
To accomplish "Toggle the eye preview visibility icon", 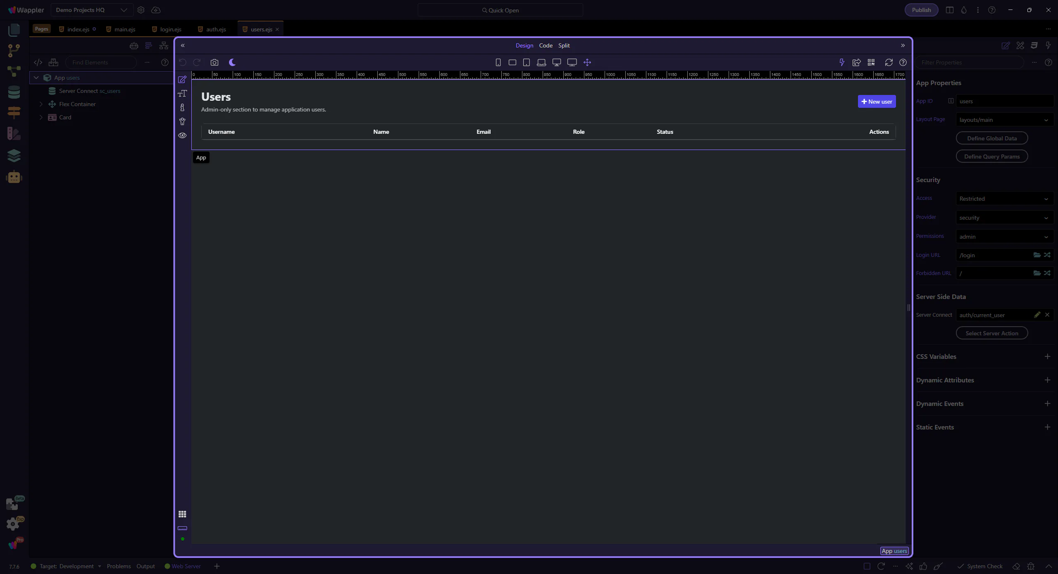I will [x=182, y=135].
